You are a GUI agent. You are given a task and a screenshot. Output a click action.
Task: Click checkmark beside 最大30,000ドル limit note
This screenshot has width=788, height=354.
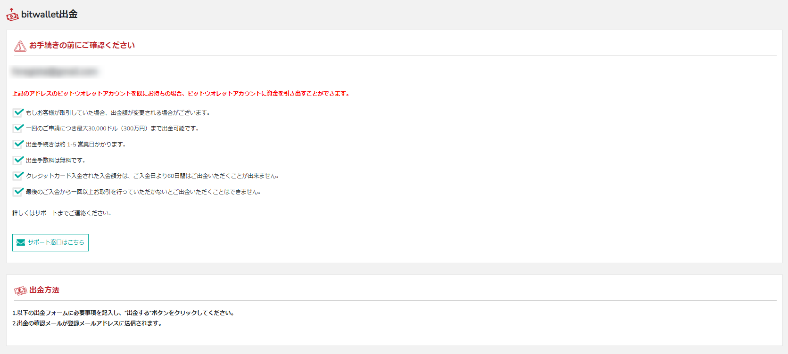[18, 128]
